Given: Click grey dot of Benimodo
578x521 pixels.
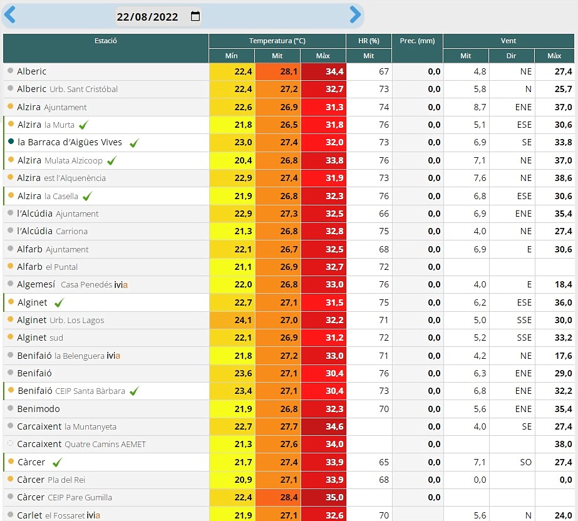Looking at the screenshot, I should [x=10, y=408].
